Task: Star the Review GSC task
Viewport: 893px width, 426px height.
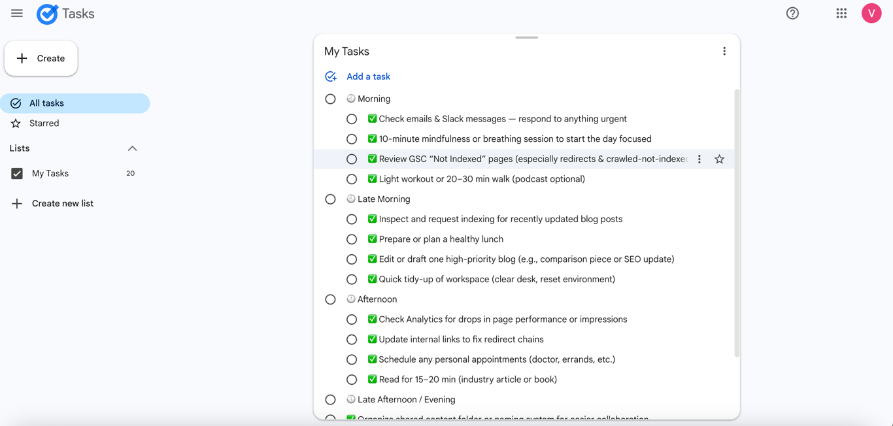Action: (x=719, y=159)
